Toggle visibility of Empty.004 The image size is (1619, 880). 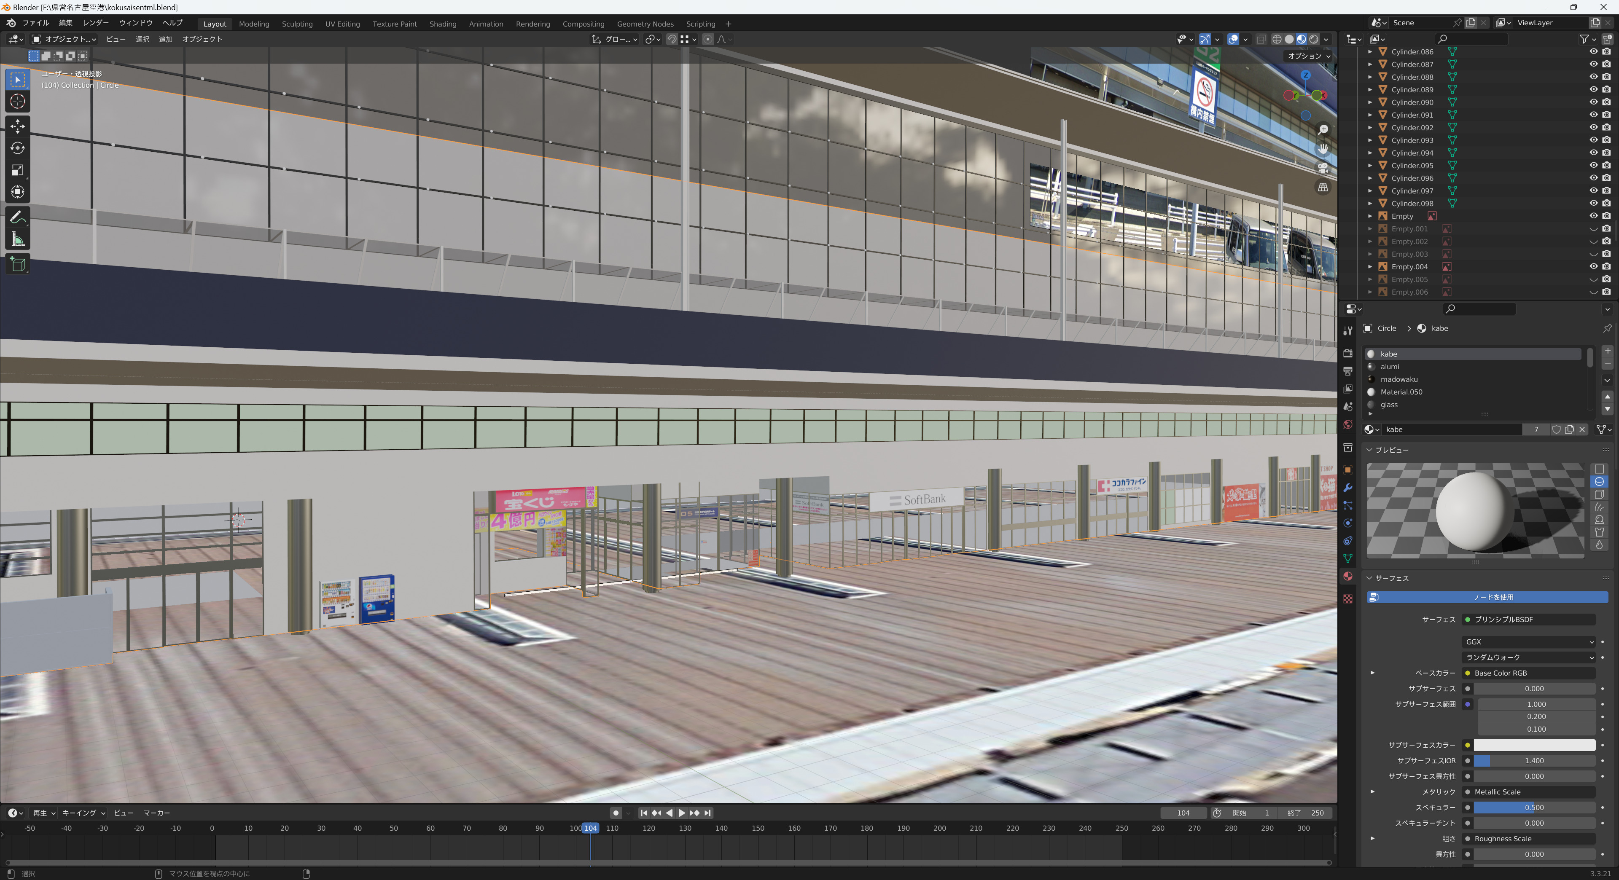click(x=1593, y=267)
